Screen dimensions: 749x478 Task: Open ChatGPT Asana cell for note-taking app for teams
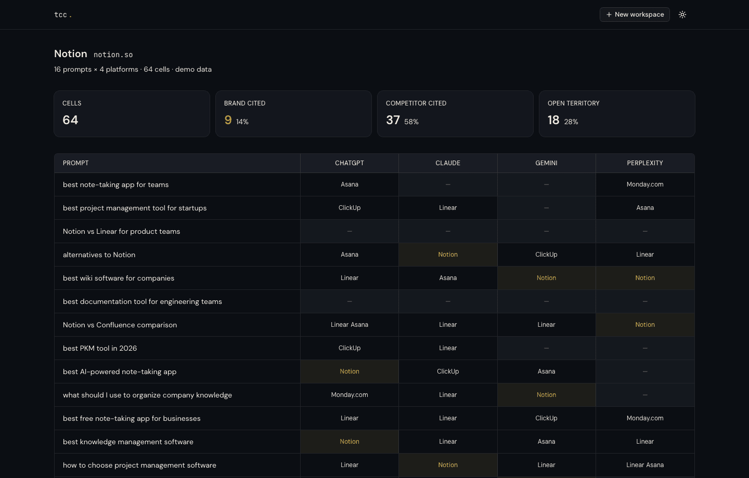click(350, 184)
